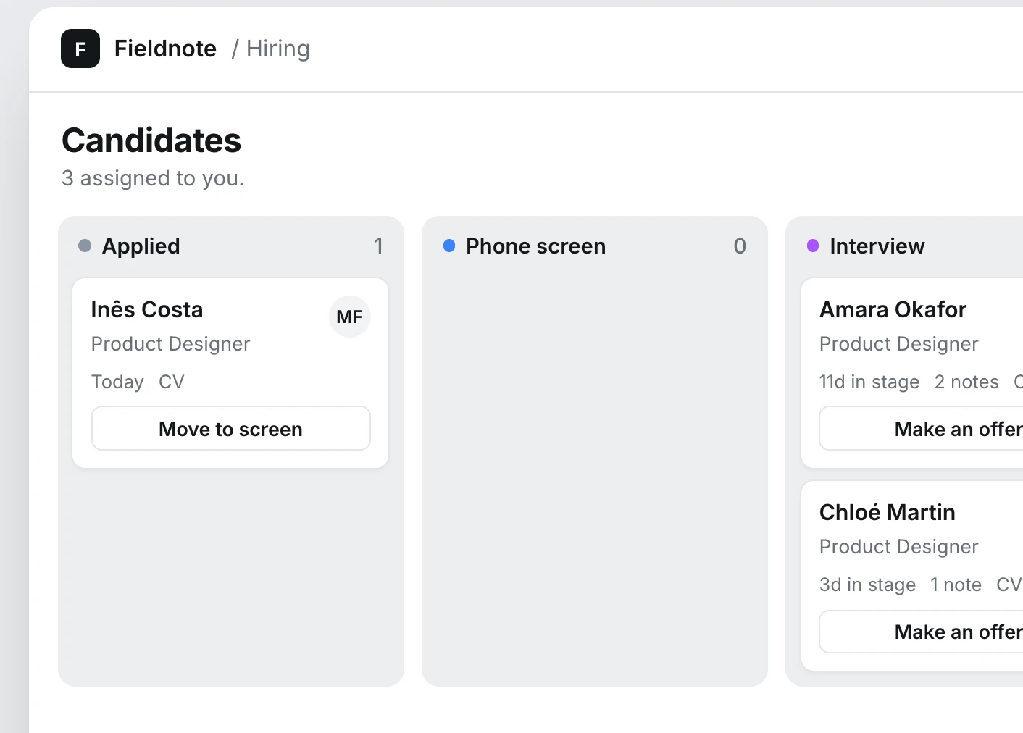Click Product Designer under Amara Okafor
Viewport: 1023px width, 733px height.
point(899,344)
